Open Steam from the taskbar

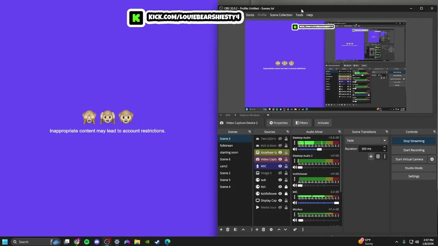click(157, 242)
